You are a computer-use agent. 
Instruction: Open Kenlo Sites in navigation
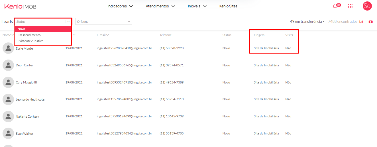tap(228, 6)
